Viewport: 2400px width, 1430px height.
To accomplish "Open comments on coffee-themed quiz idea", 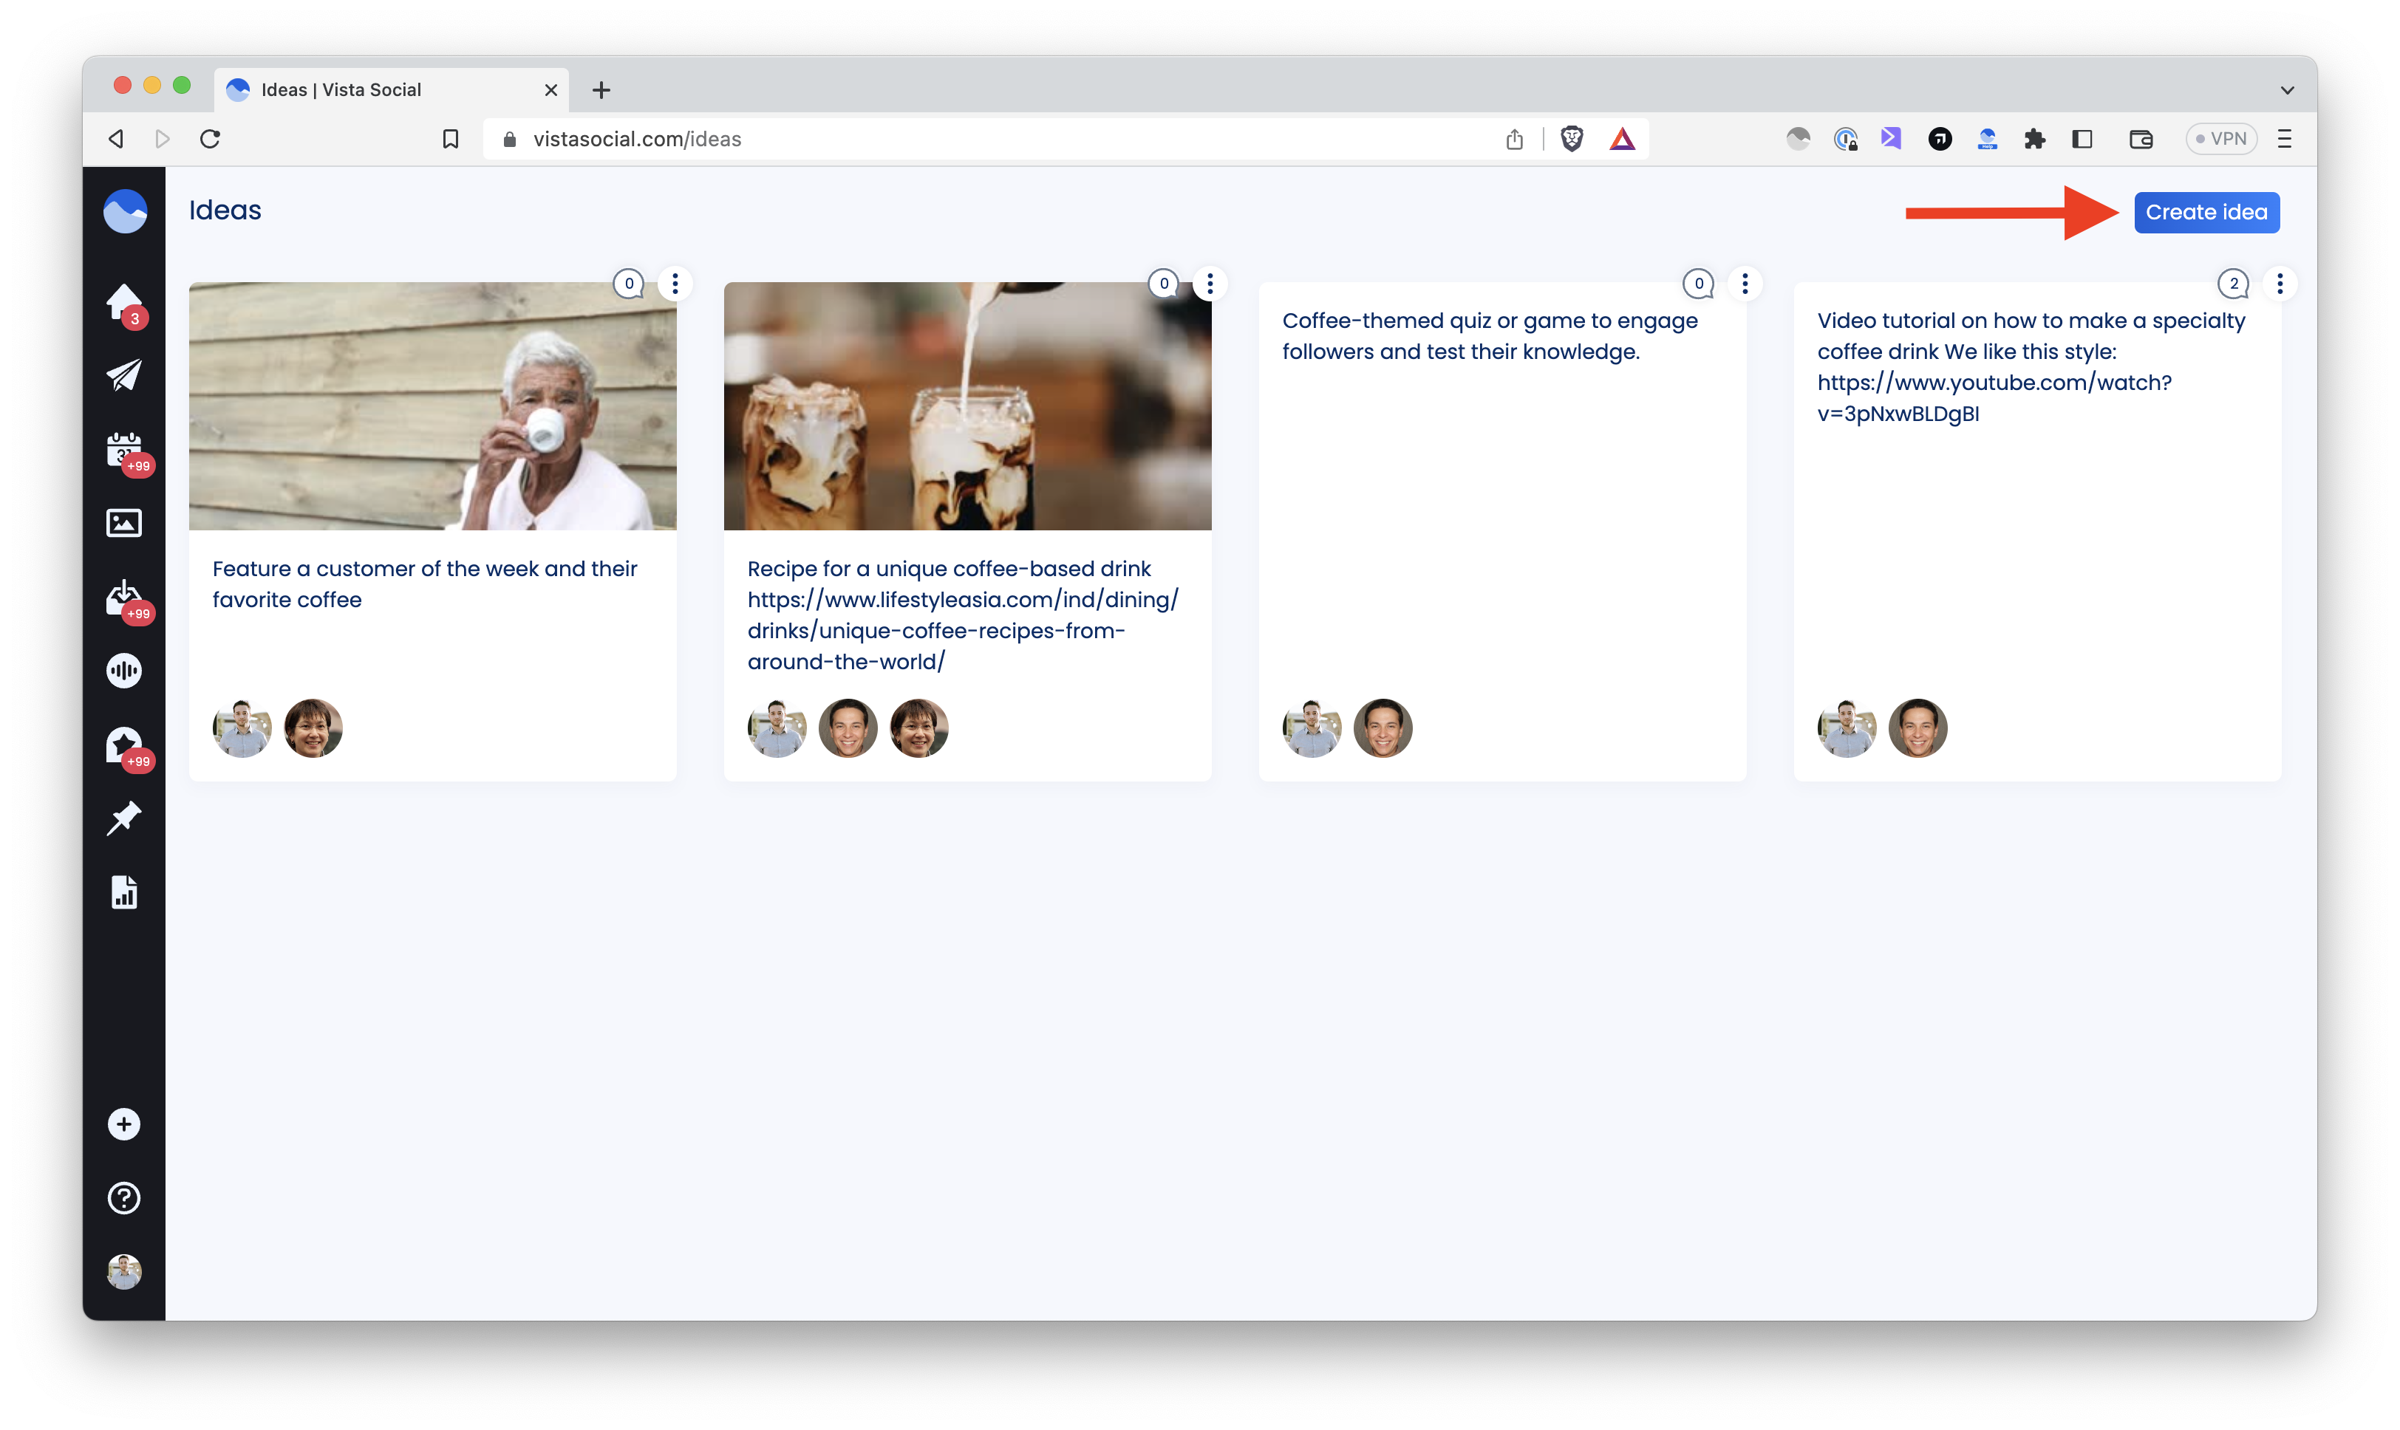I will [x=1700, y=284].
